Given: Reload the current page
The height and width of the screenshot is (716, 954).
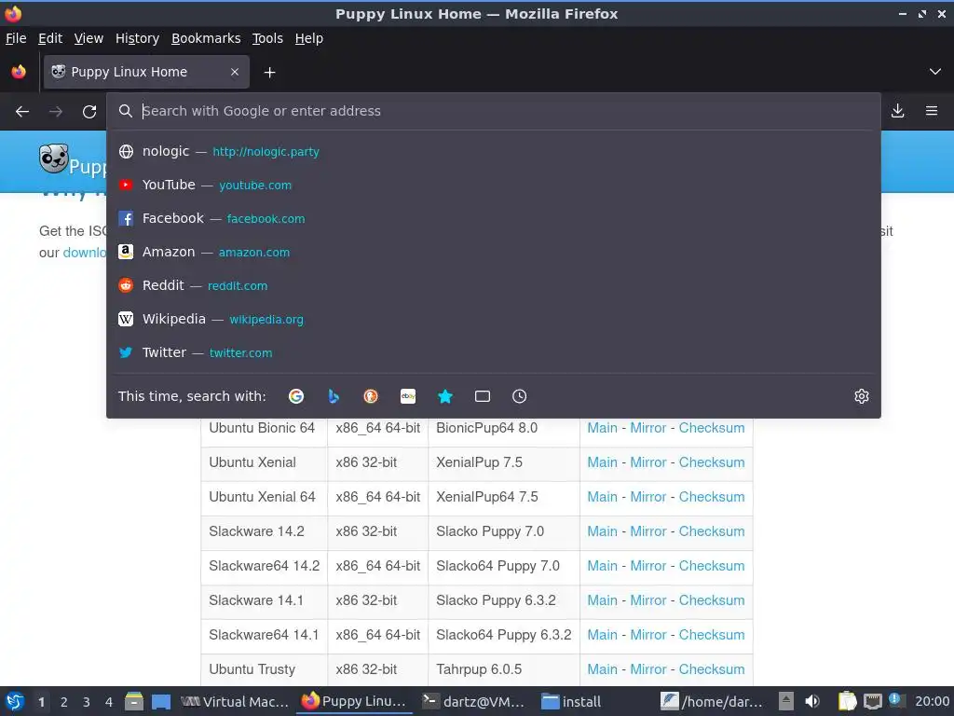Looking at the screenshot, I should tap(89, 112).
